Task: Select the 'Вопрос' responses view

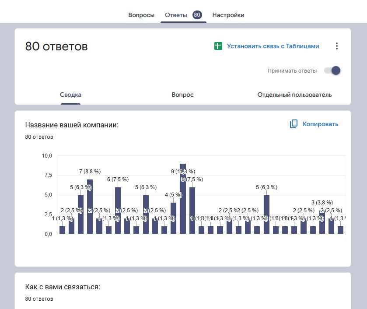Action: pyautogui.click(x=182, y=95)
